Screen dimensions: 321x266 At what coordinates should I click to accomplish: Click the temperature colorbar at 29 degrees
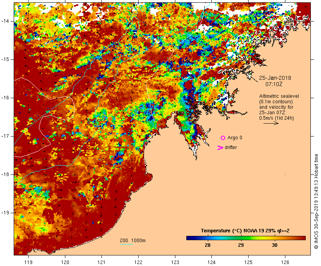[241, 238]
